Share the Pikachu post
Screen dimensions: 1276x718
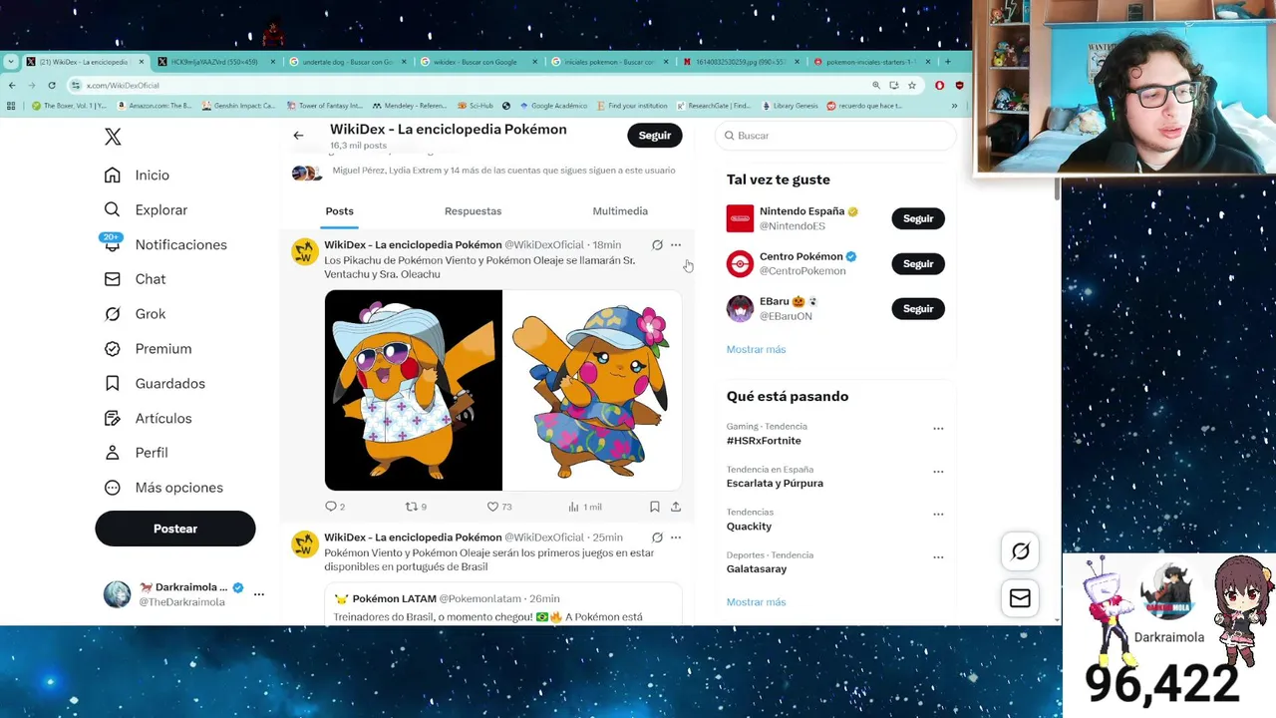(x=676, y=507)
